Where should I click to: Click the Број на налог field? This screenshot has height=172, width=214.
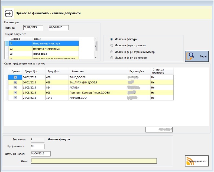click(x=38, y=147)
